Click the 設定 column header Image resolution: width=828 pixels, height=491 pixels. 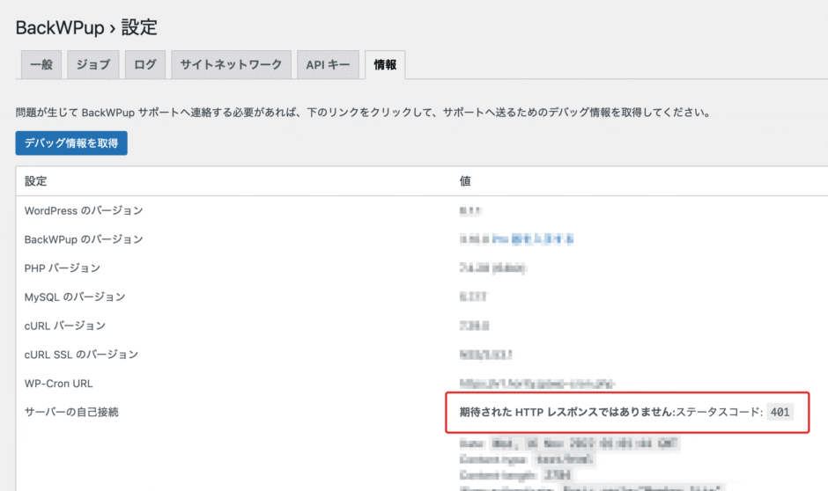[36, 181]
